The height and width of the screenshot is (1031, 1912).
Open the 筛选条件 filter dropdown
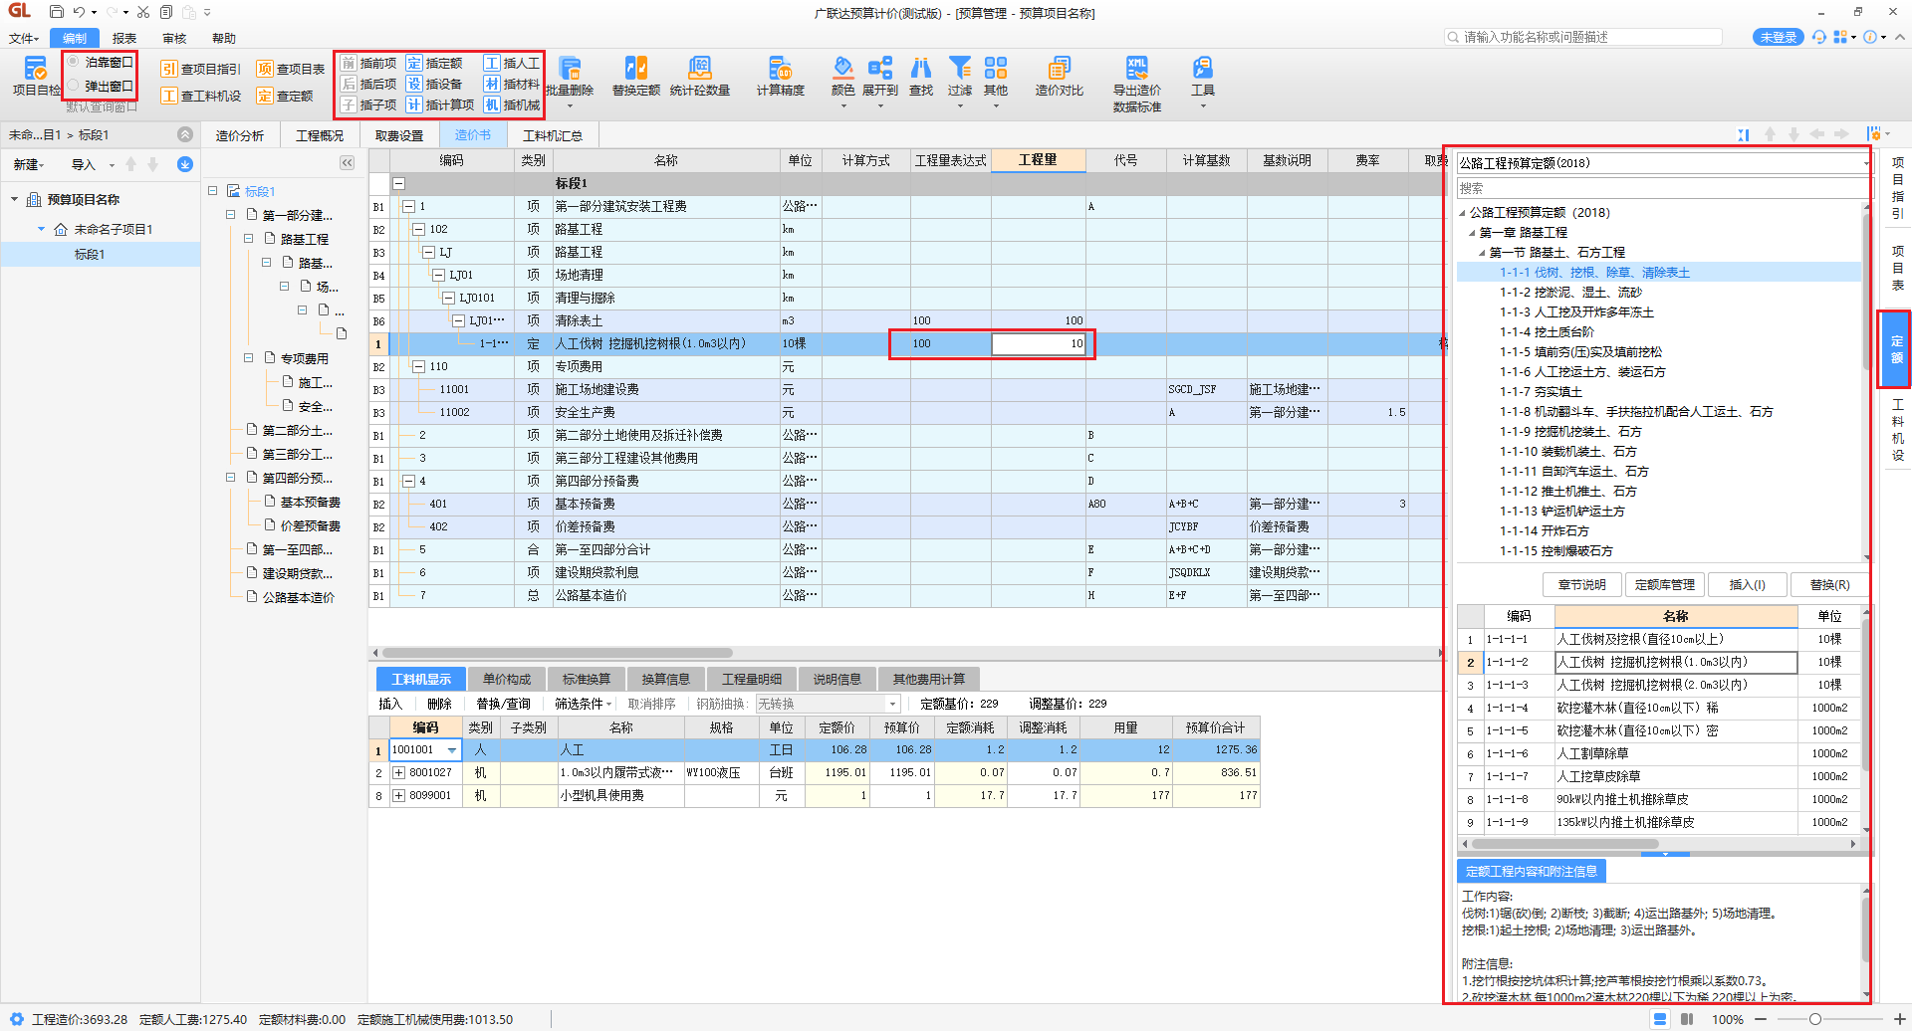pos(583,705)
